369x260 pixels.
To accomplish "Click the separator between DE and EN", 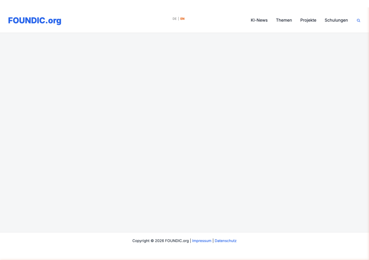I will tap(178, 19).
